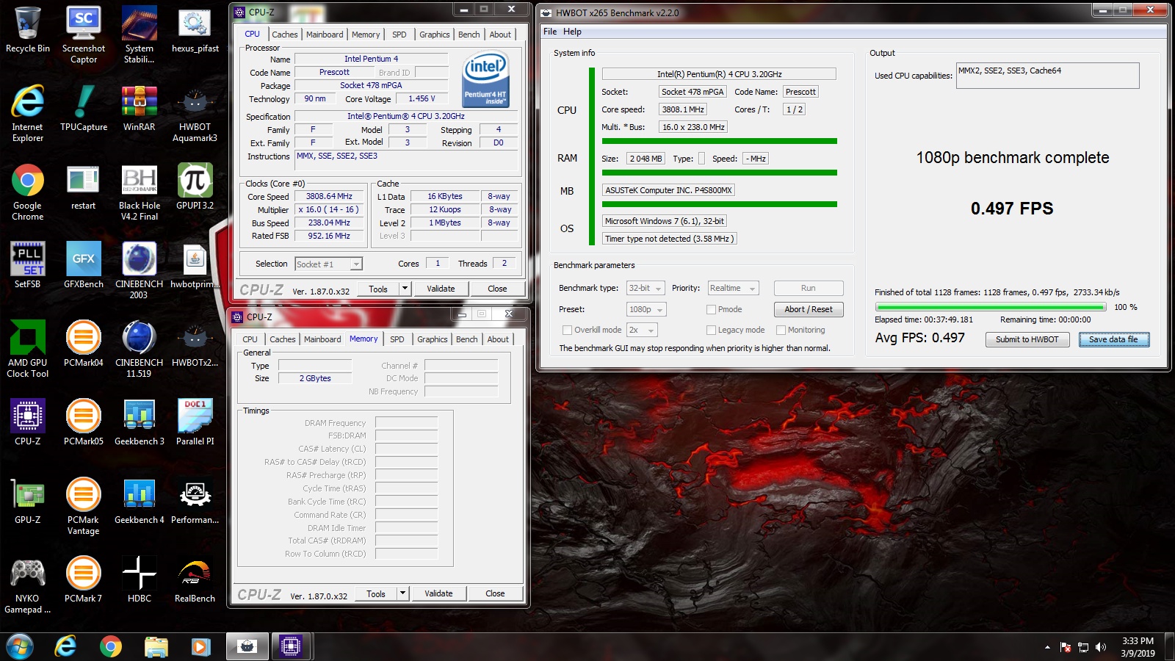
Task: Expand Tools arrow in top CPU-Z window
Action: pos(405,289)
